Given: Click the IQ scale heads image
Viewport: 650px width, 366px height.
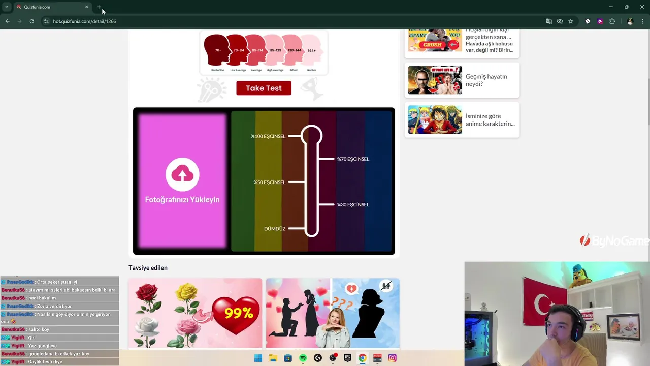Looking at the screenshot, I should coord(264,53).
